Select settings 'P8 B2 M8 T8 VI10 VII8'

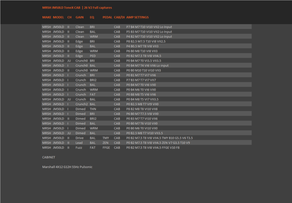[142, 109]
